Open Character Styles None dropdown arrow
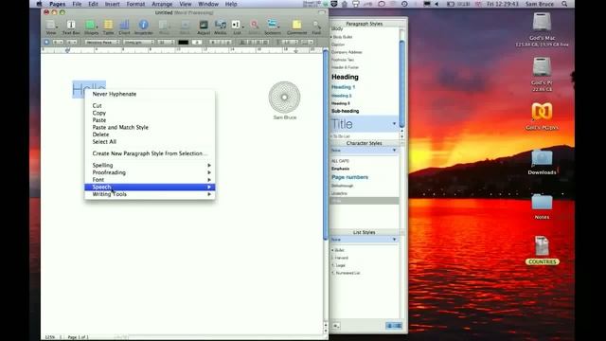606x341 pixels. pyautogui.click(x=394, y=150)
